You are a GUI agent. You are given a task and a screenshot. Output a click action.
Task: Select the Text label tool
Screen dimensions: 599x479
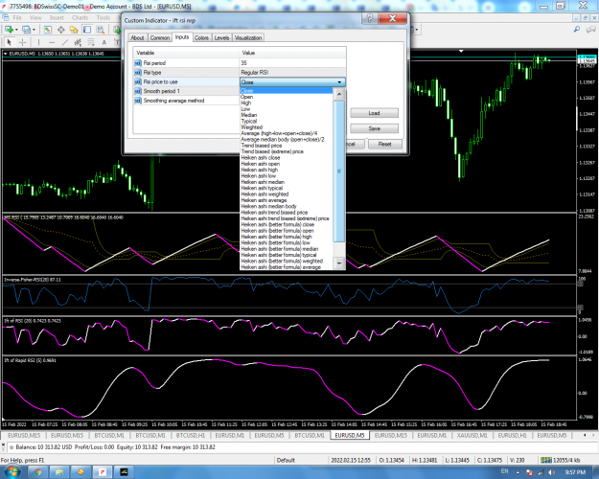click(x=104, y=42)
